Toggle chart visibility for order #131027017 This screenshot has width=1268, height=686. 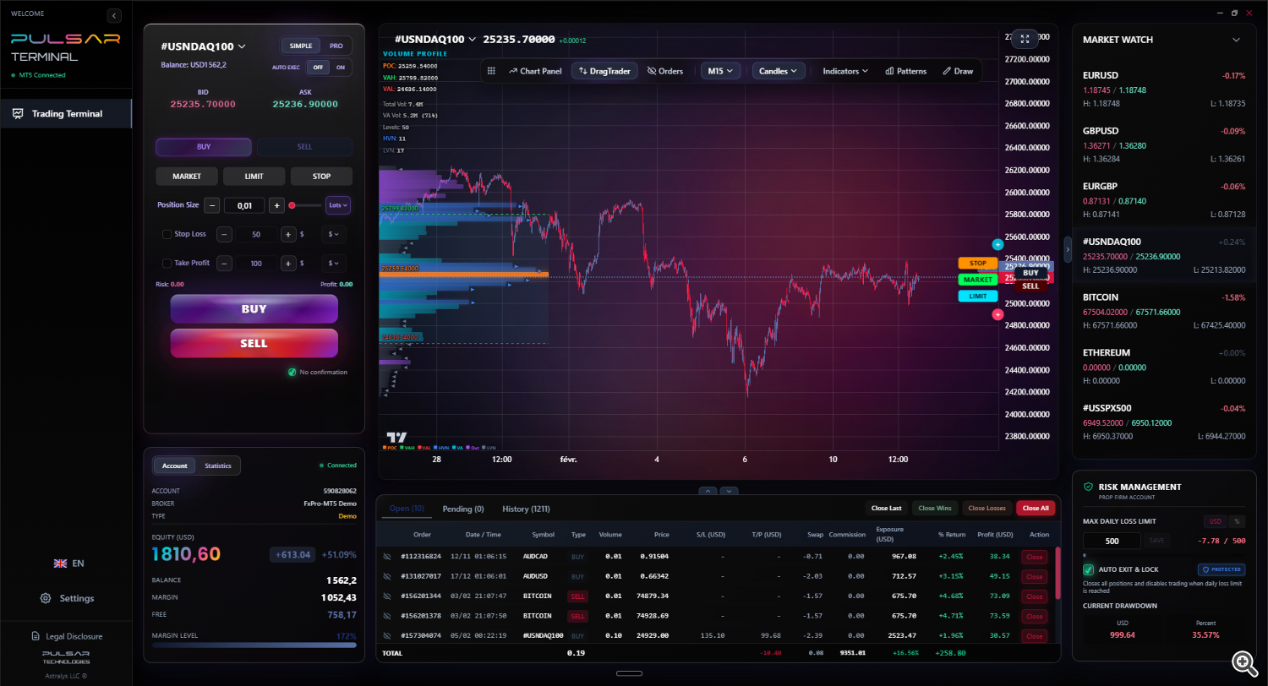387,576
